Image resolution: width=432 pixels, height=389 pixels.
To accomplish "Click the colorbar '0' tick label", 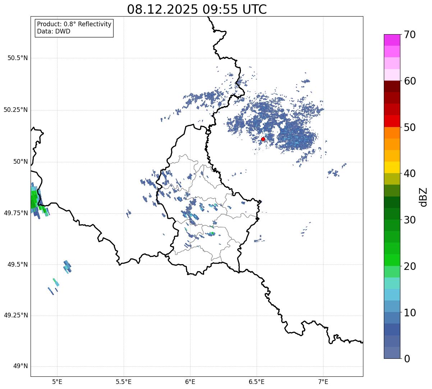I will pyautogui.click(x=407, y=359).
